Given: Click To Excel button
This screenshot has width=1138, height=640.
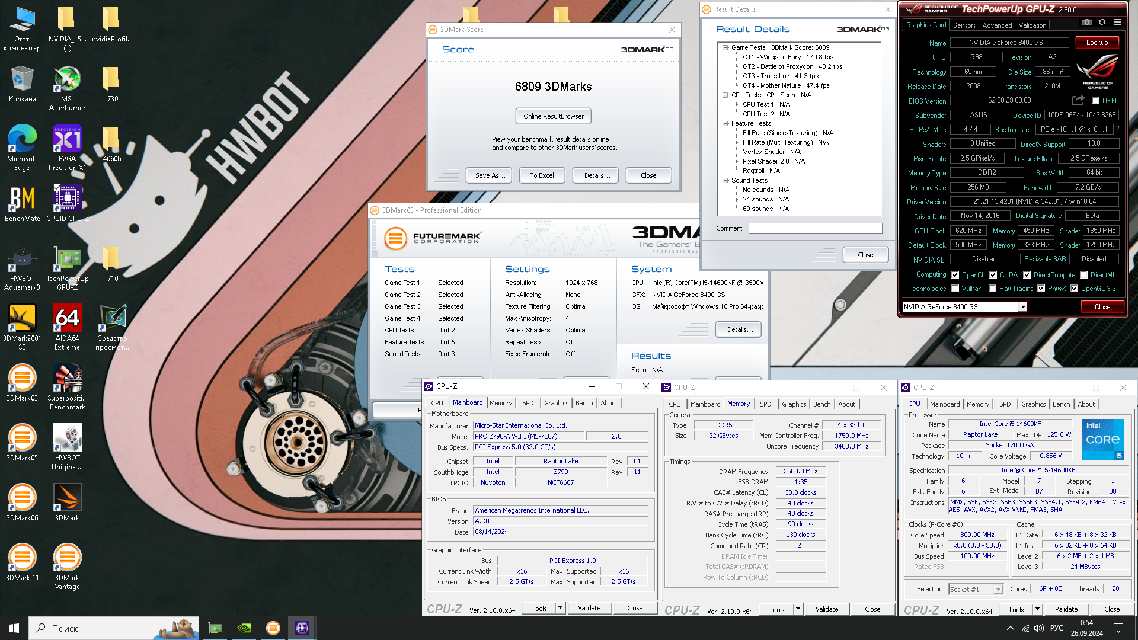Looking at the screenshot, I should coord(542,175).
